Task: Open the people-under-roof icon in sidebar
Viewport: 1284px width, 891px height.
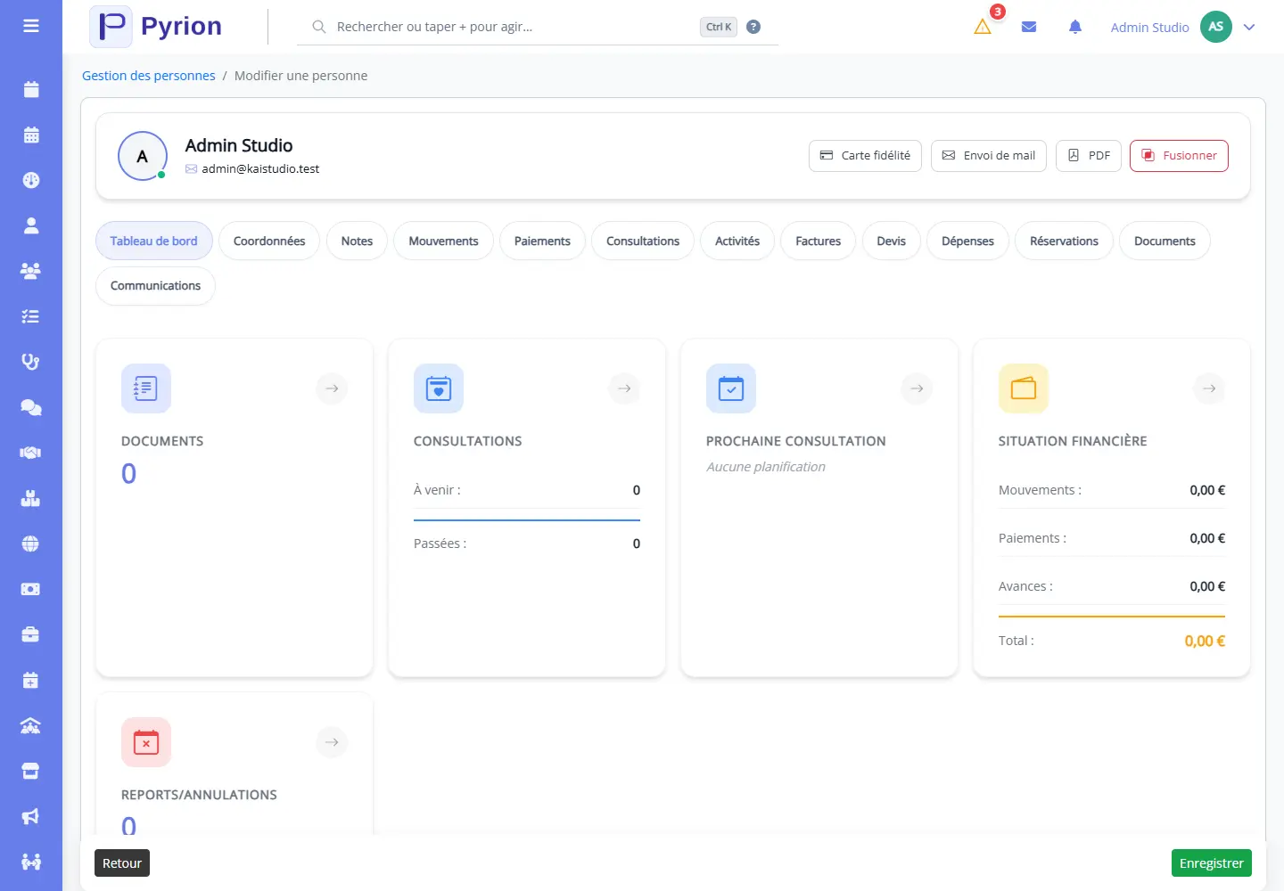Action: 31,726
